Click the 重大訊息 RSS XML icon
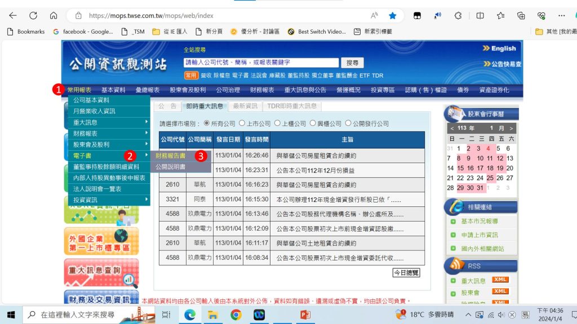The height and width of the screenshot is (324, 577). 500,280
